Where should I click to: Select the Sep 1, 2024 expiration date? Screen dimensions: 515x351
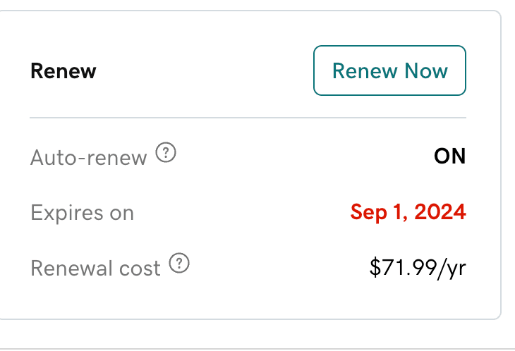point(408,211)
